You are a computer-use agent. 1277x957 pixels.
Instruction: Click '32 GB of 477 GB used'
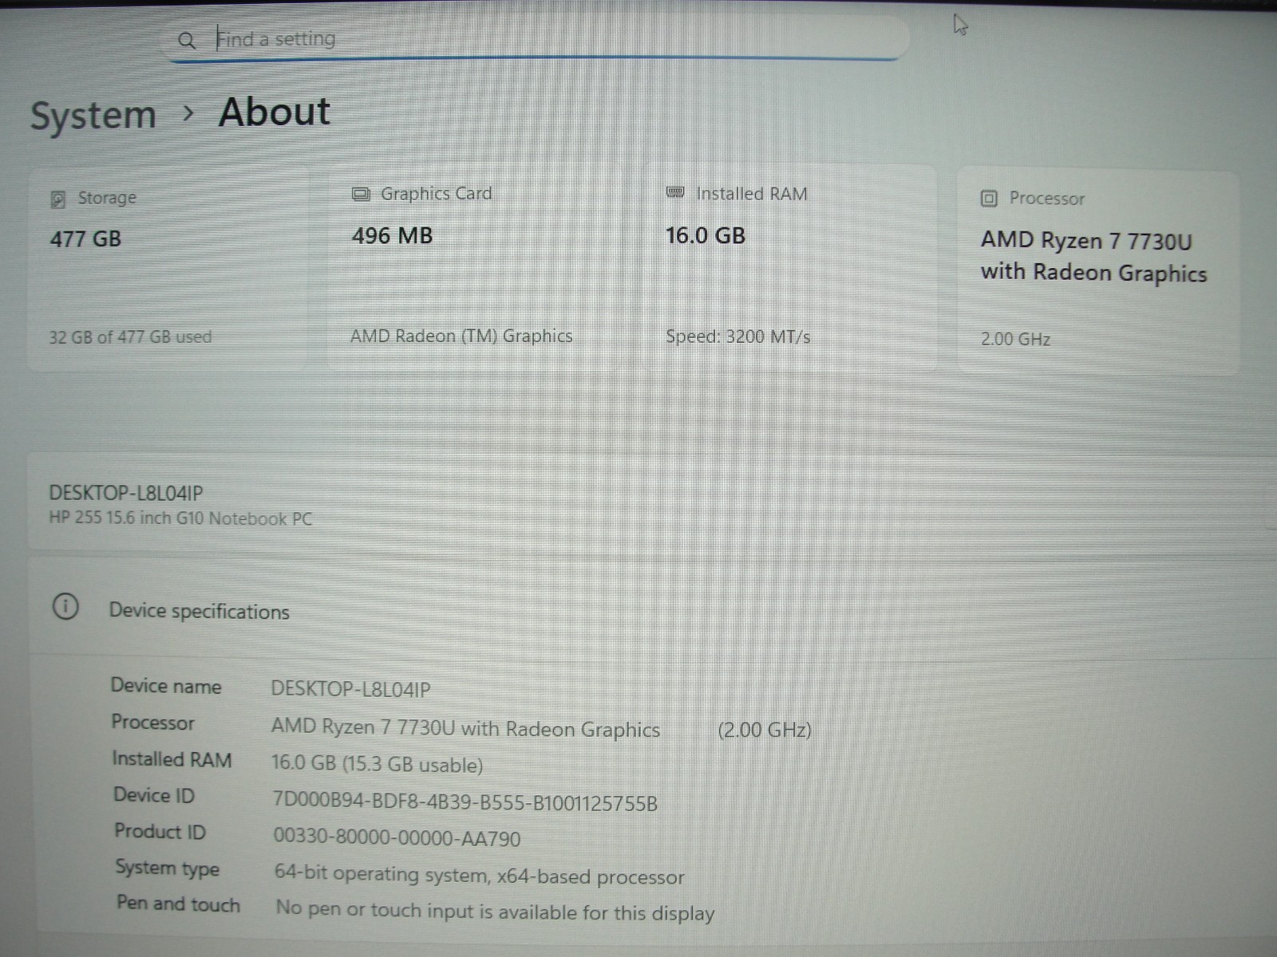point(130,337)
